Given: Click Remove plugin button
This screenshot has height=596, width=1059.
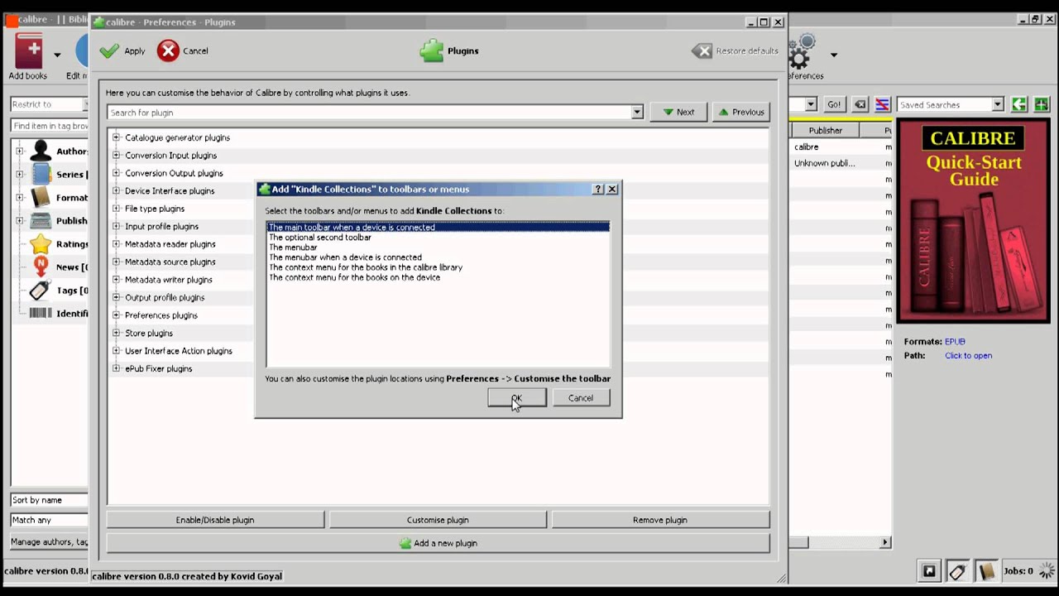Looking at the screenshot, I should [x=660, y=520].
